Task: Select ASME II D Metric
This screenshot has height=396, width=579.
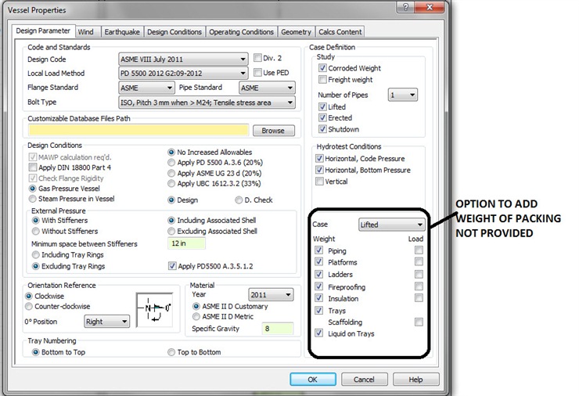Action: pos(196,317)
